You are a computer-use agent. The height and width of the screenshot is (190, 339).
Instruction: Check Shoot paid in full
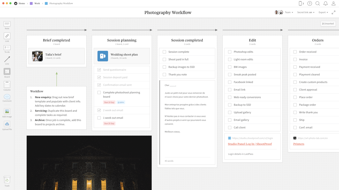pyautogui.click(x=164, y=60)
